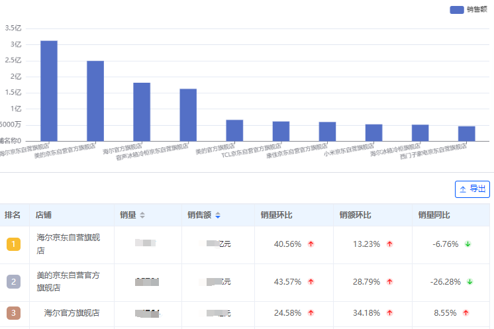494x329 pixels.
Task: Click red up arrow beside 24.58%
Action: (311, 313)
